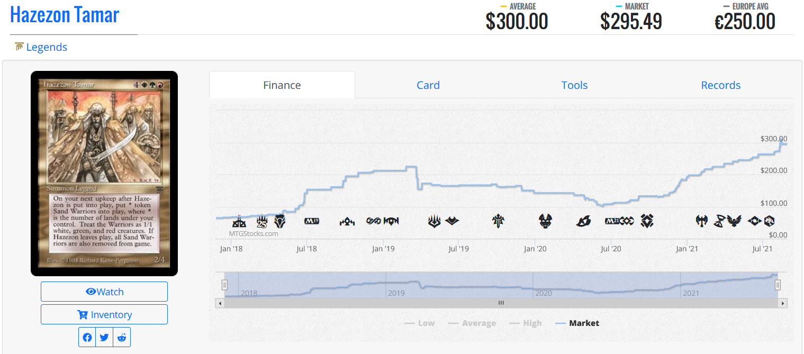Image resolution: width=804 pixels, height=354 pixels.
Task: Toggle the Low price series in legend
Action: point(420,323)
